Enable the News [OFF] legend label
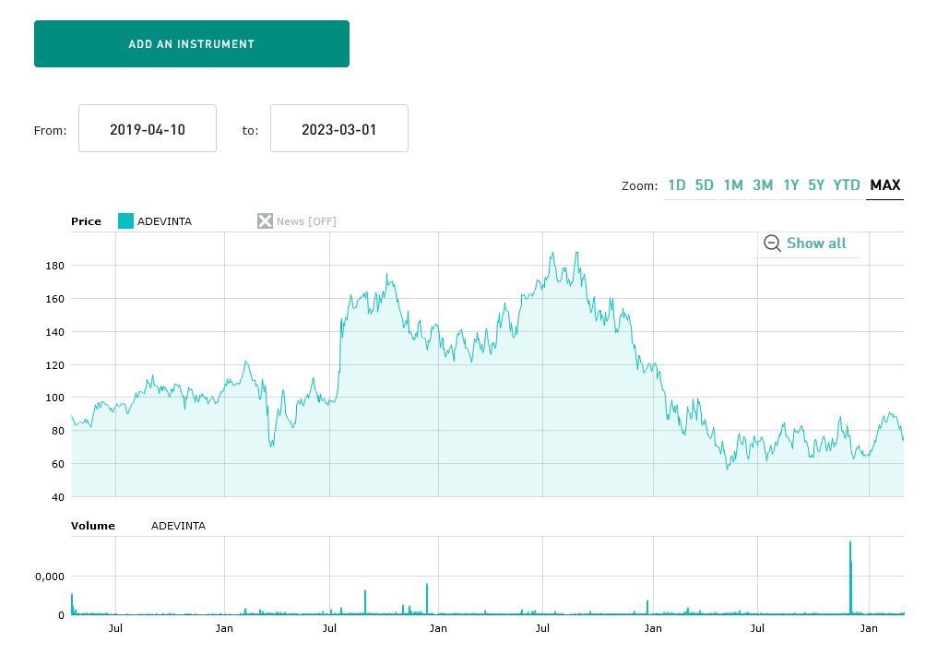937x666 pixels. [x=306, y=221]
